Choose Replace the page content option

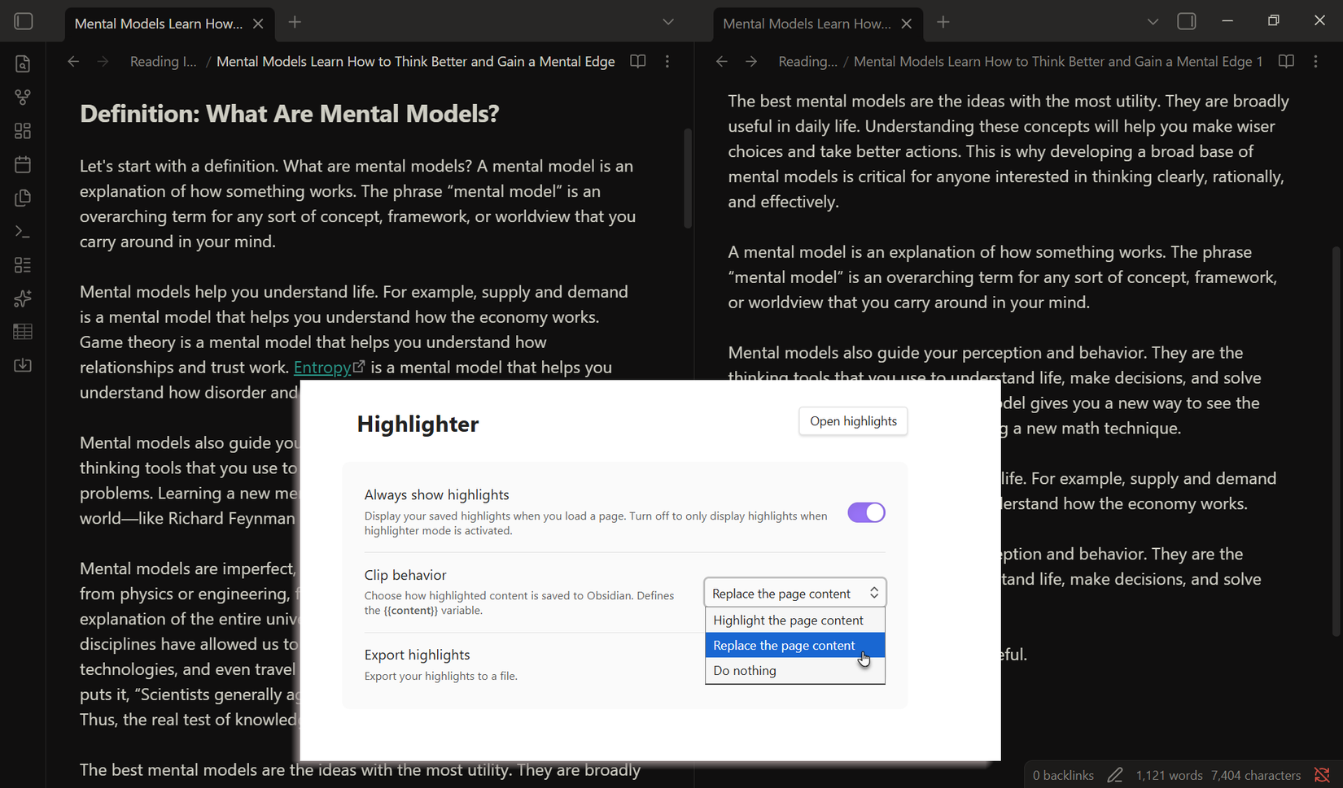pyautogui.click(x=795, y=646)
